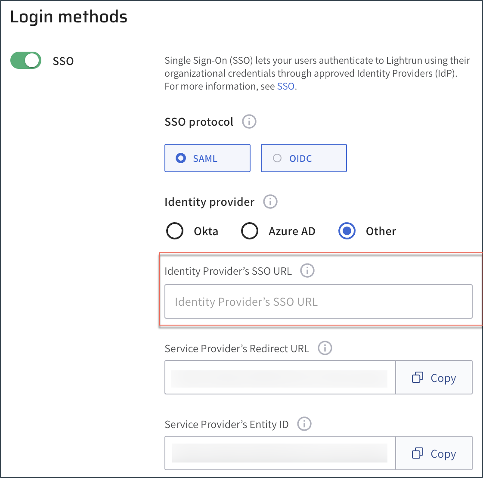Viewport: 483px width, 478px height.
Task: Disable the SSO toggle switch
Action: pos(26,61)
